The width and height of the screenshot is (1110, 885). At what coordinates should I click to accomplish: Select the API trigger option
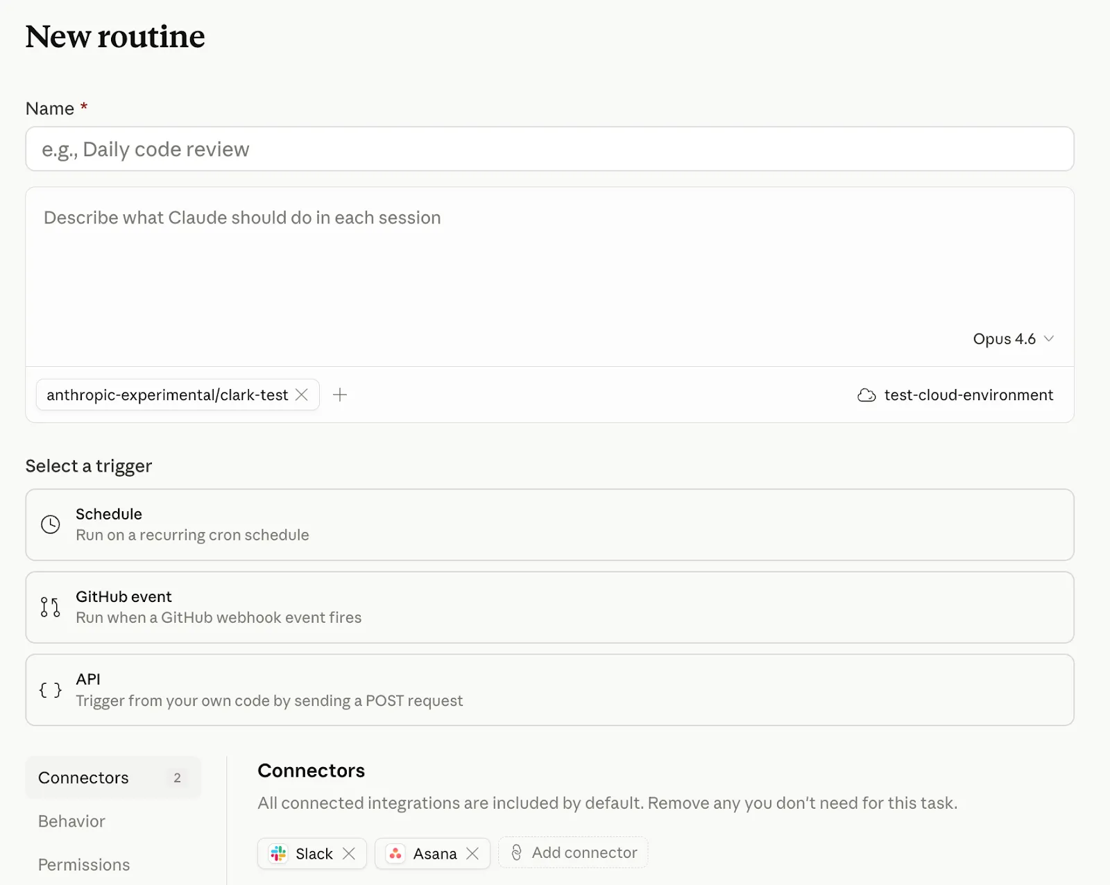point(548,689)
